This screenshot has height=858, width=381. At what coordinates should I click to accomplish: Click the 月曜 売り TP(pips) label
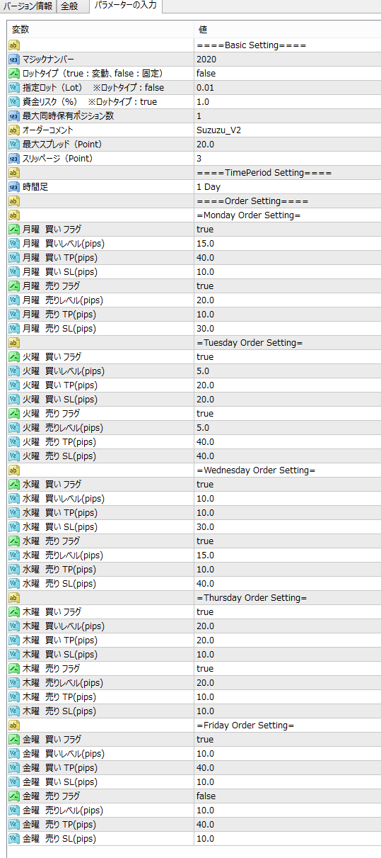pos(59,315)
